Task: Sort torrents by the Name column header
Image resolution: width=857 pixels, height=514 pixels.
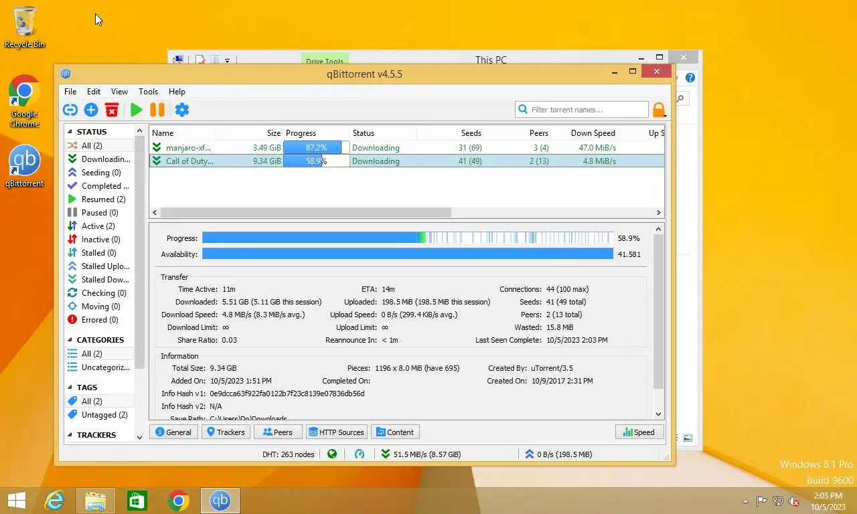Action: [x=182, y=133]
